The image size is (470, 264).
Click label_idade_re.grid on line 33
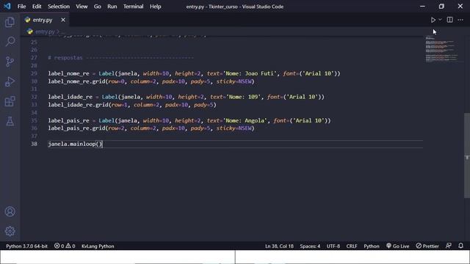click(78, 105)
